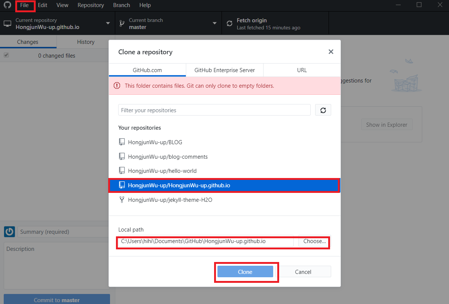Click the 'Last fetched 15 minutes ago' text
Viewport: 449px width, 304px height.
point(268,28)
